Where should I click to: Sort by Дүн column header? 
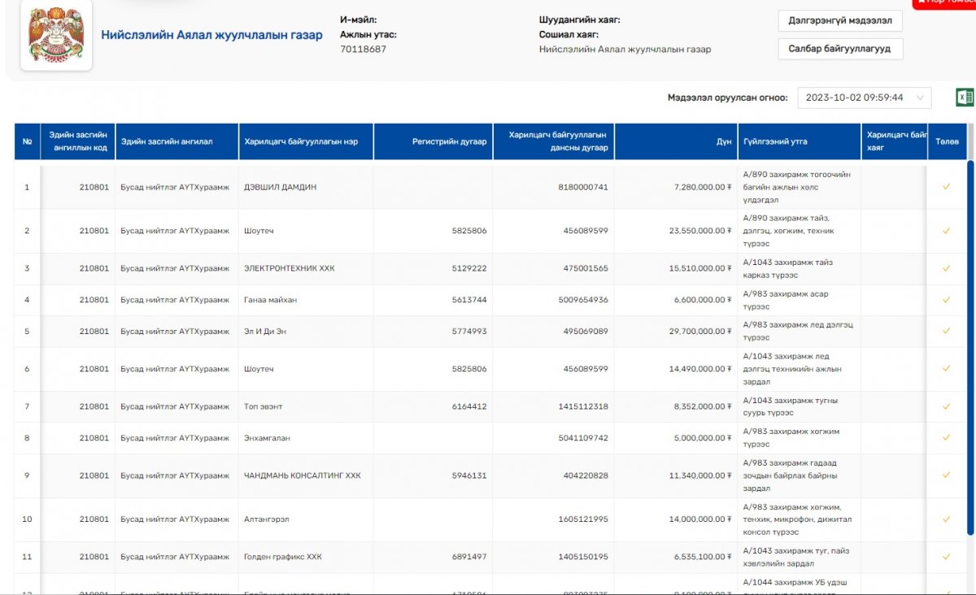click(675, 141)
